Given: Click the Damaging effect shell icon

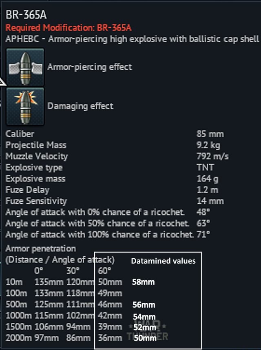Looking at the screenshot, I should coord(25,106).
